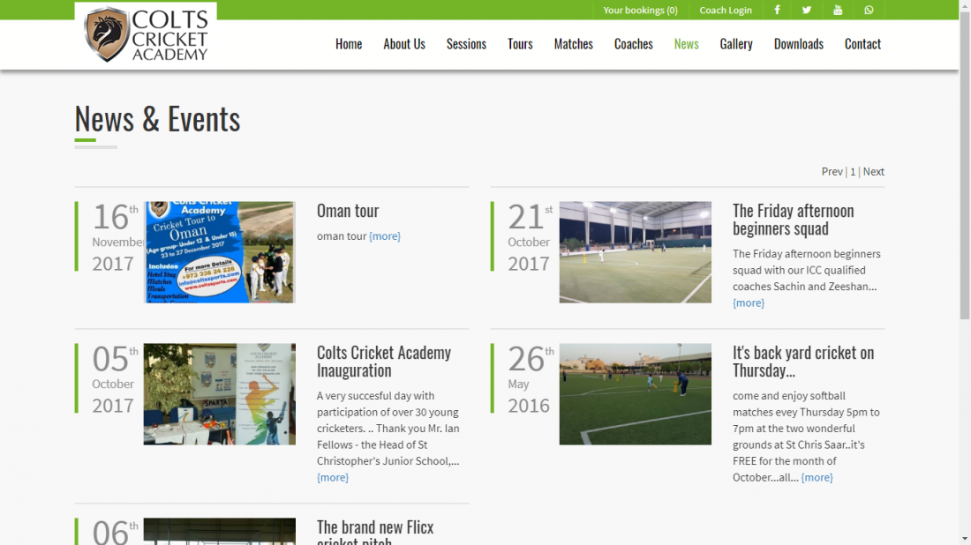Open the indoor pitch thumbnail for Friday squad

636,252
